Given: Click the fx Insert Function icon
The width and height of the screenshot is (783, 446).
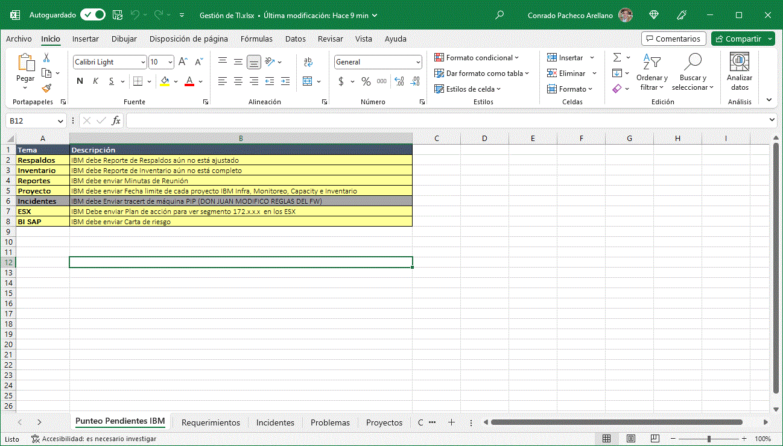Looking at the screenshot, I should (x=116, y=121).
